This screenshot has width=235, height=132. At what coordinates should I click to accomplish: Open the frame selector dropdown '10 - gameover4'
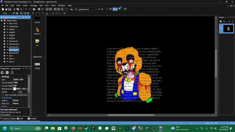pos(86,9)
